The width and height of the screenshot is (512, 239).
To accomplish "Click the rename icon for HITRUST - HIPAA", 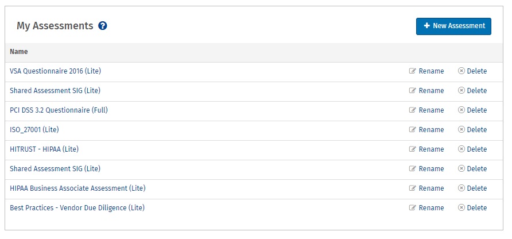I will (412, 149).
